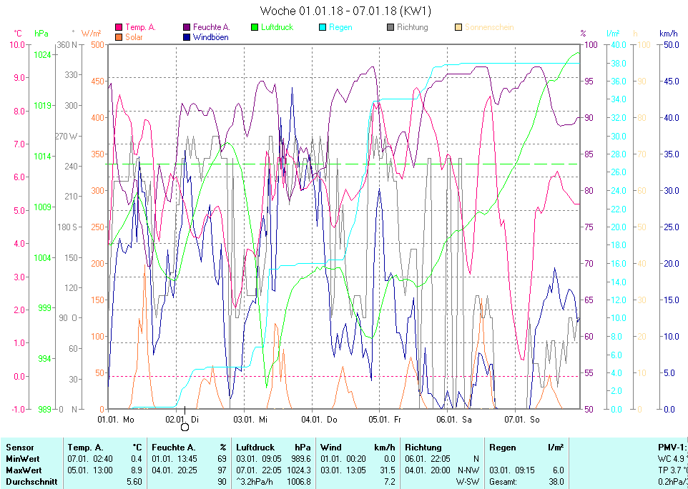Select the '180 S' direction axis label
This screenshot has height=489, width=688.
click(67, 227)
